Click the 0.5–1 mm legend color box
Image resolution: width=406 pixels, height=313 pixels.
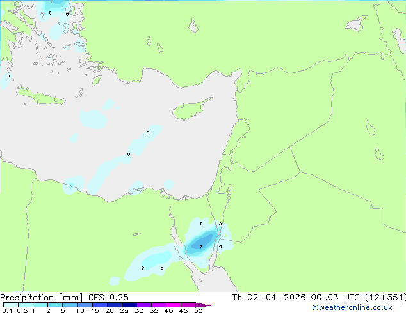(26, 305)
